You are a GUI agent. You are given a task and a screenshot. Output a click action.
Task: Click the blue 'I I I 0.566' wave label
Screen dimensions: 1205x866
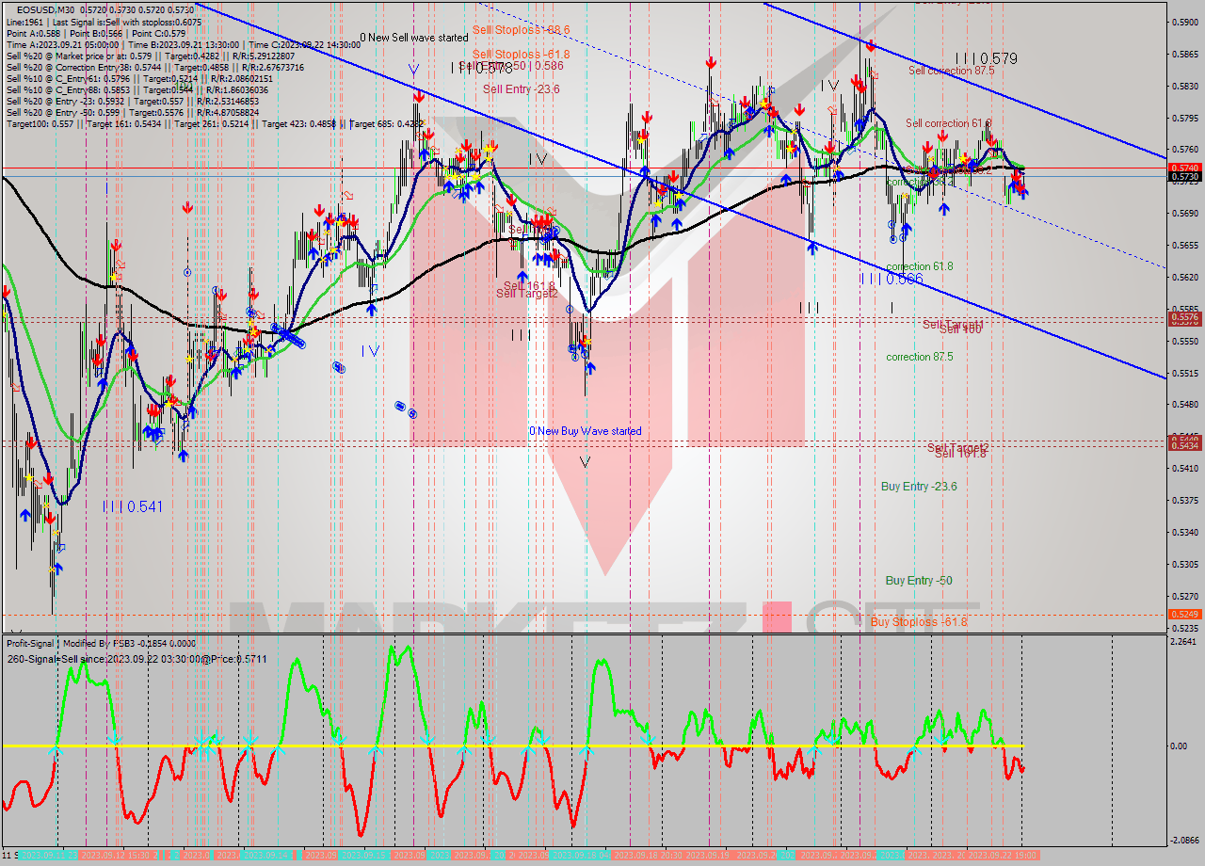tap(891, 279)
